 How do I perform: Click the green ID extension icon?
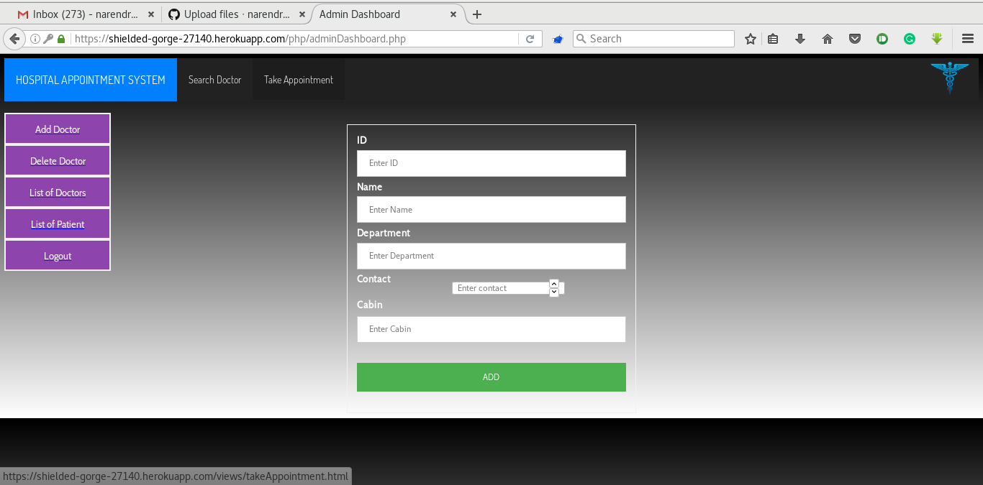882,39
